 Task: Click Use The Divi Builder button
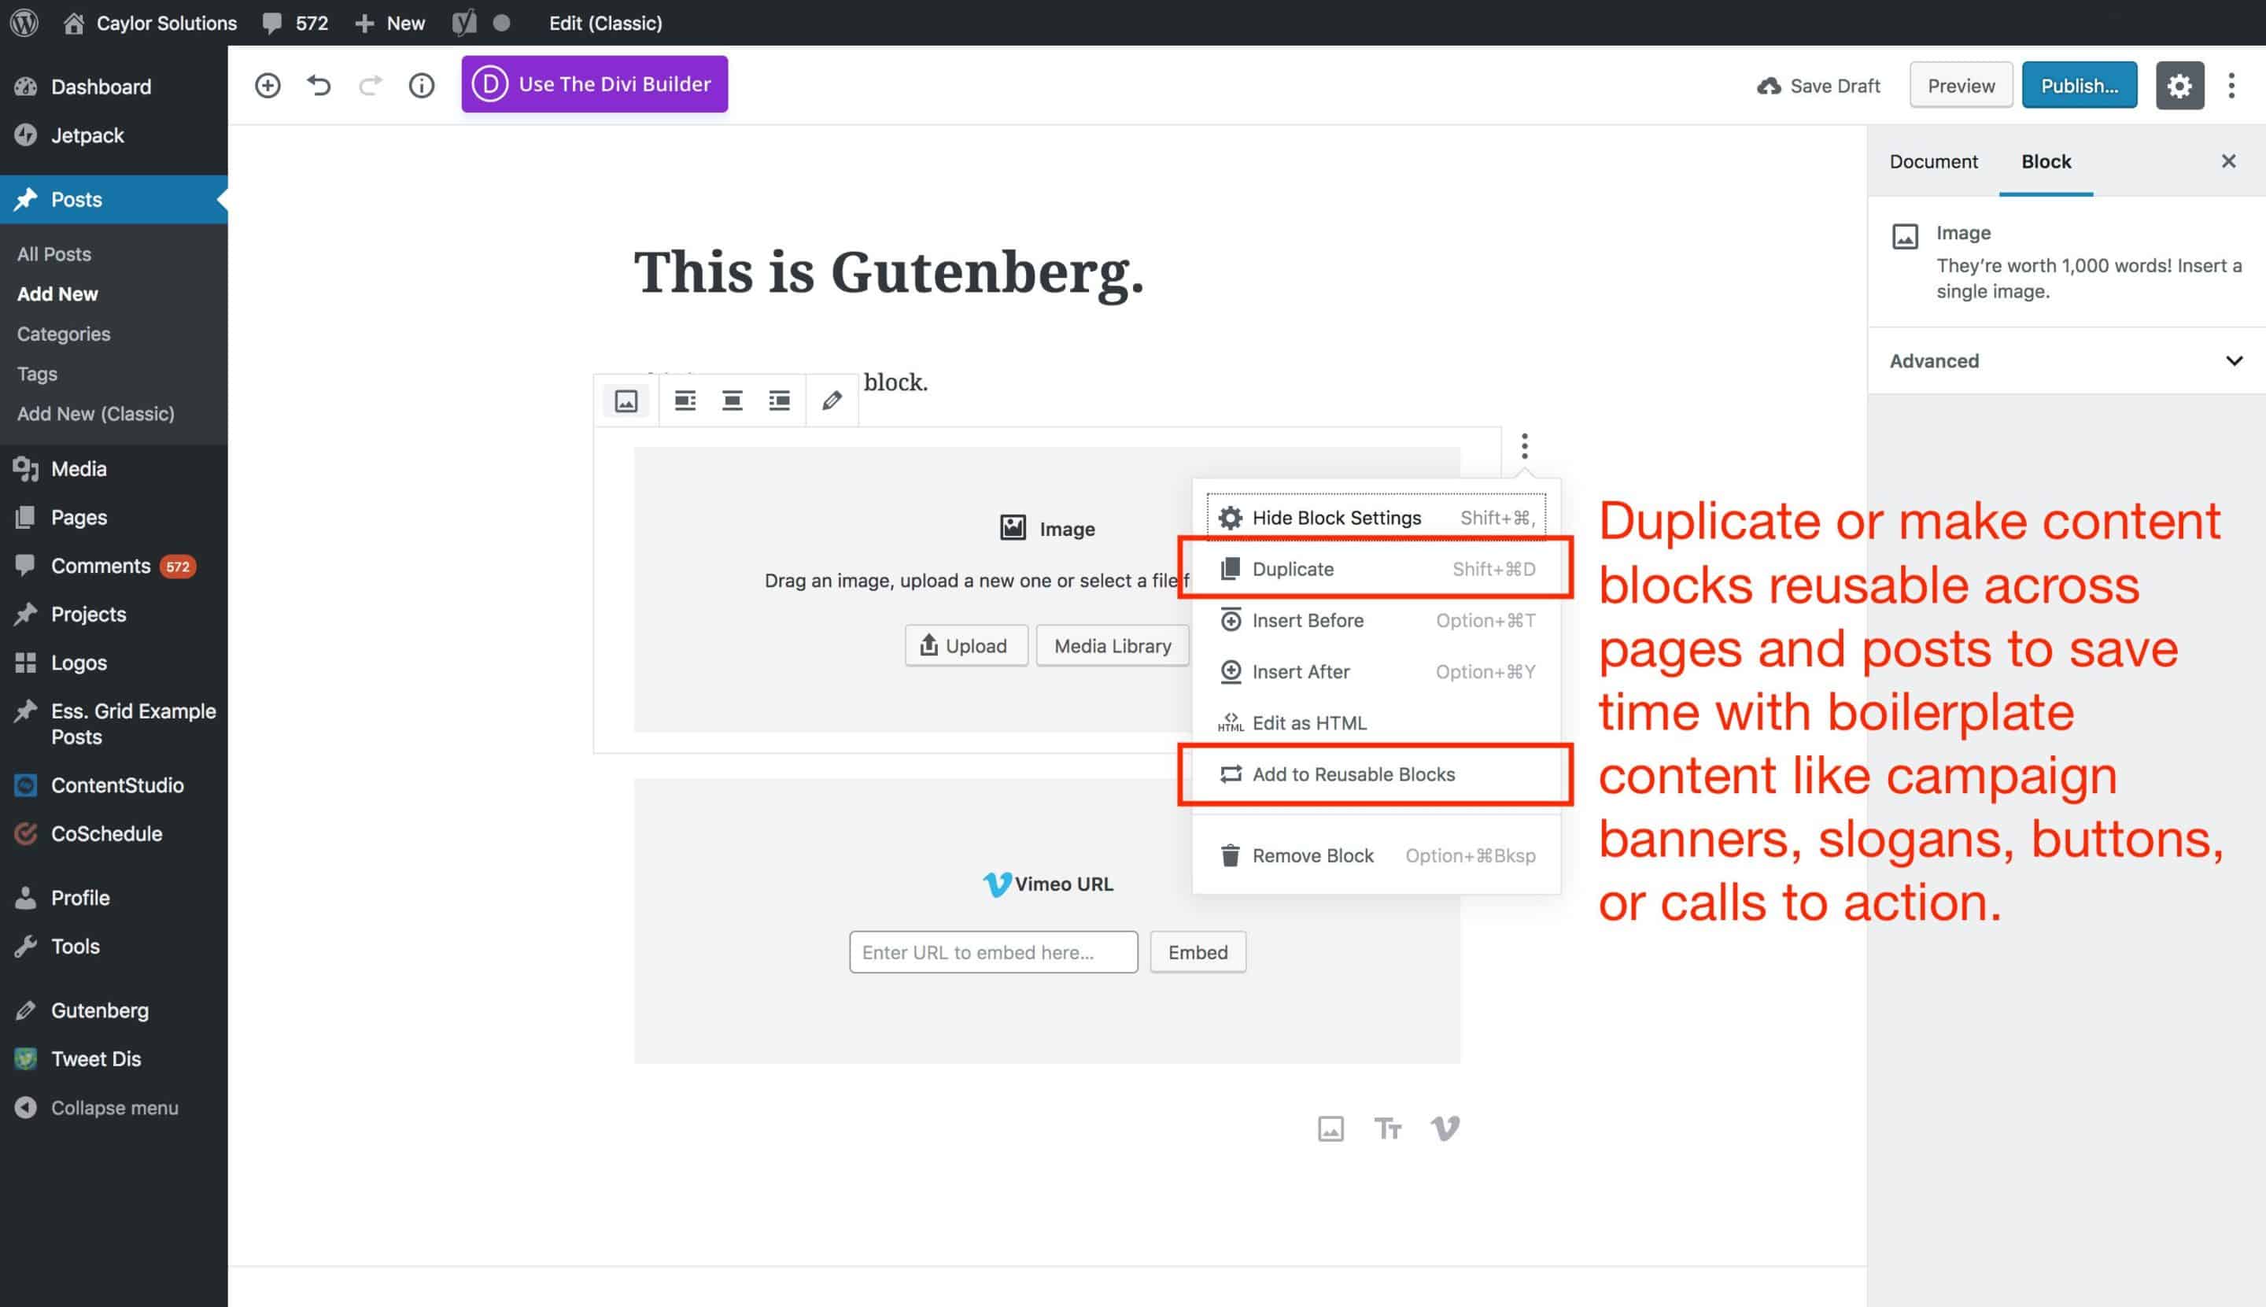click(595, 83)
